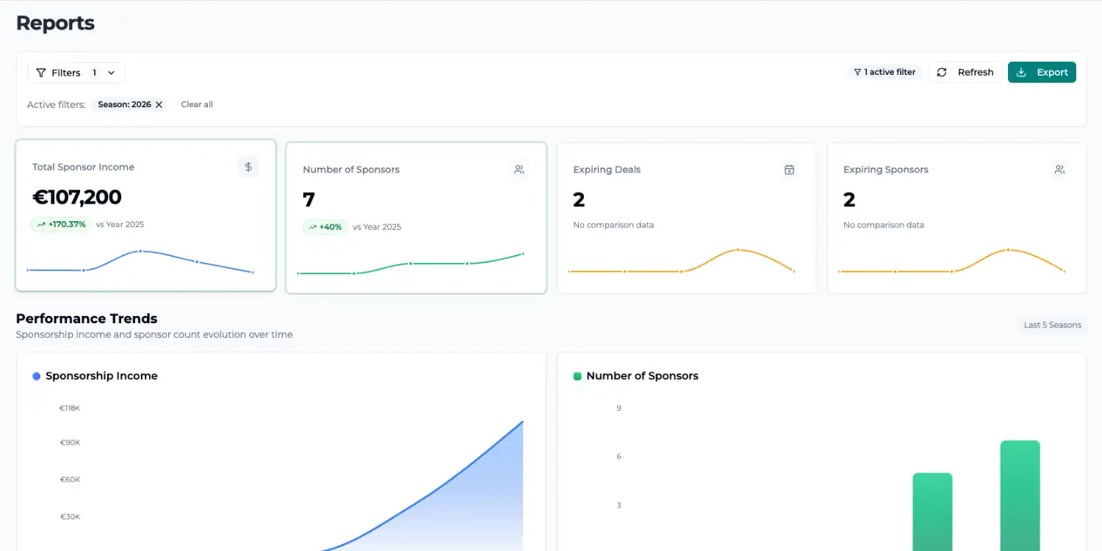Click the refresh arrows icon
Image resolution: width=1102 pixels, height=551 pixels.
tap(942, 73)
